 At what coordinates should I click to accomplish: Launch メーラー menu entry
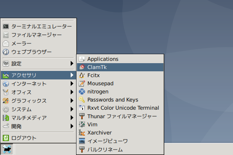(38, 43)
